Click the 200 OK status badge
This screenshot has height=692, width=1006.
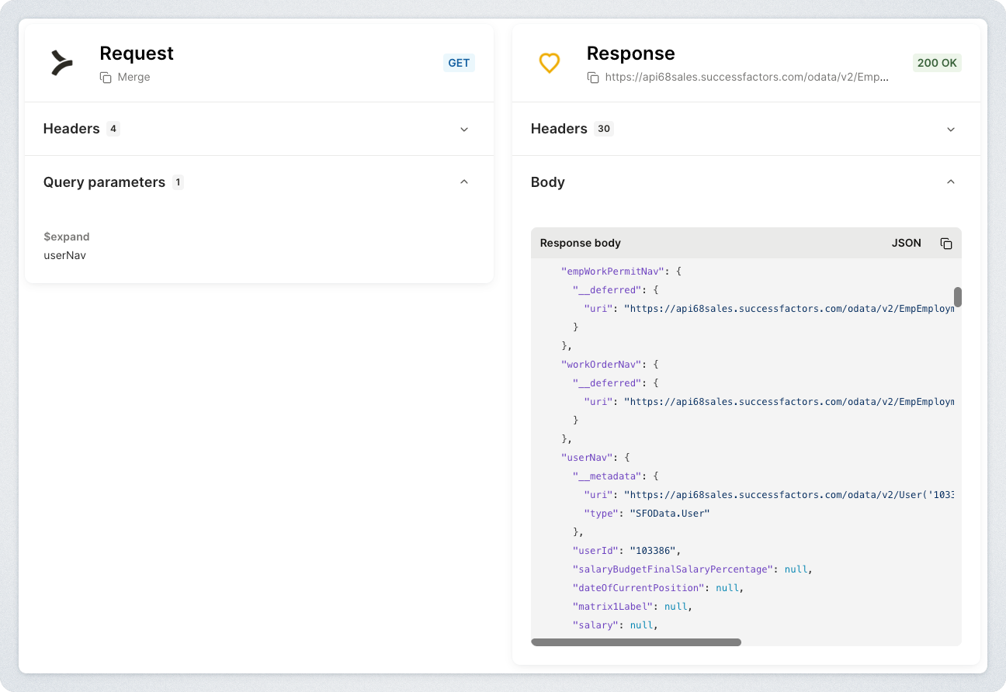click(x=937, y=63)
